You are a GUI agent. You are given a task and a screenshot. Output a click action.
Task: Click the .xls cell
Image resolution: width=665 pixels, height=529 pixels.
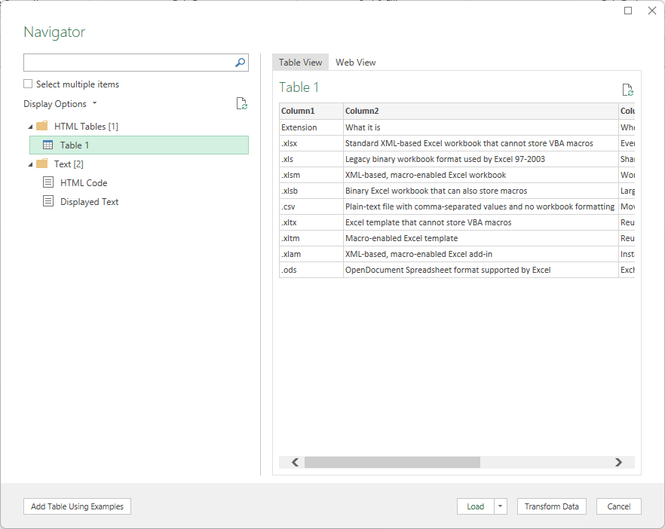coord(311,160)
